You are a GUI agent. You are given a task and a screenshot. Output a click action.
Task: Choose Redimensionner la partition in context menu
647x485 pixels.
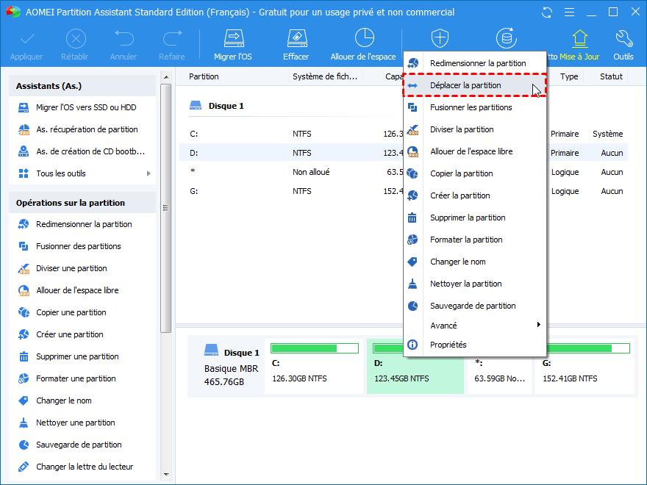point(474,63)
